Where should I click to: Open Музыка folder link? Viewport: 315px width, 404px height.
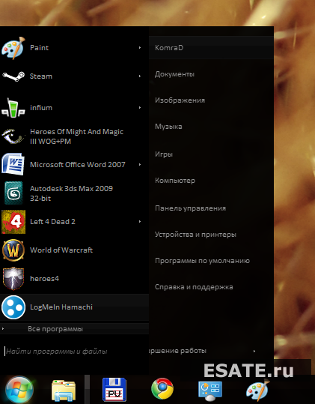point(168,127)
